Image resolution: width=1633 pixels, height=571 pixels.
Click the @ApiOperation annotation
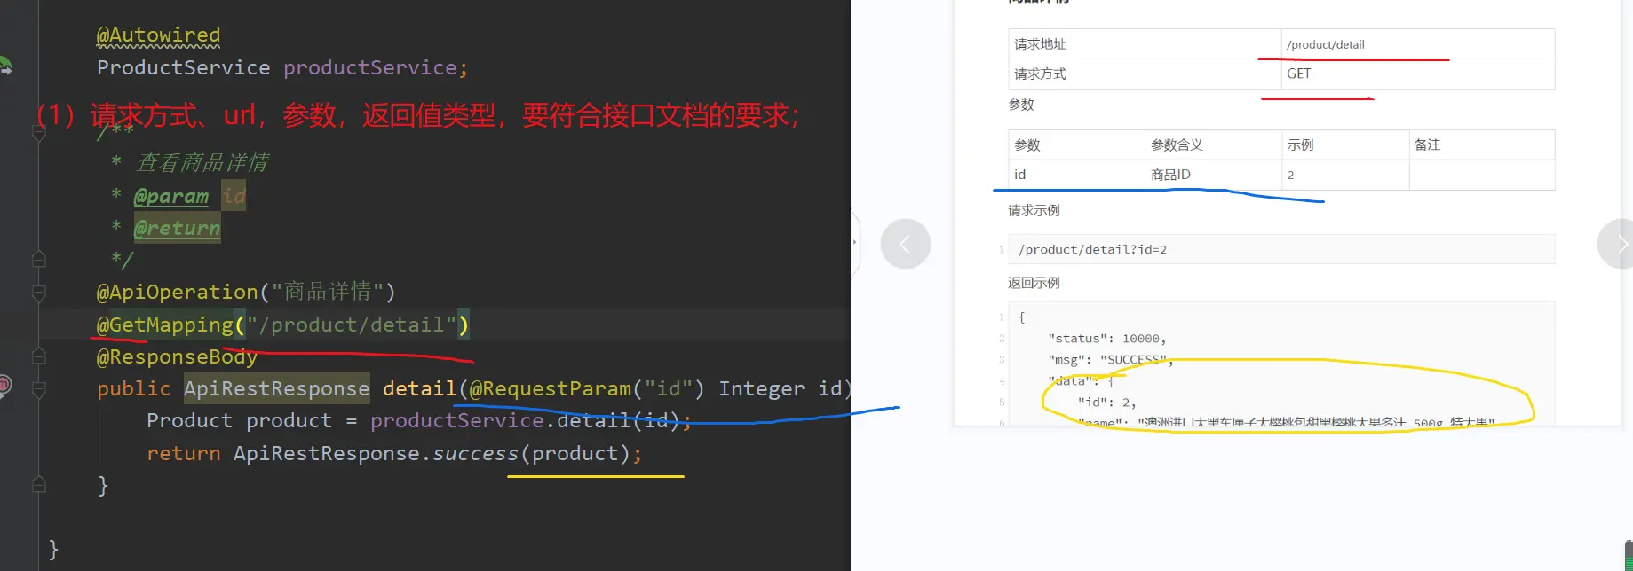click(x=177, y=292)
